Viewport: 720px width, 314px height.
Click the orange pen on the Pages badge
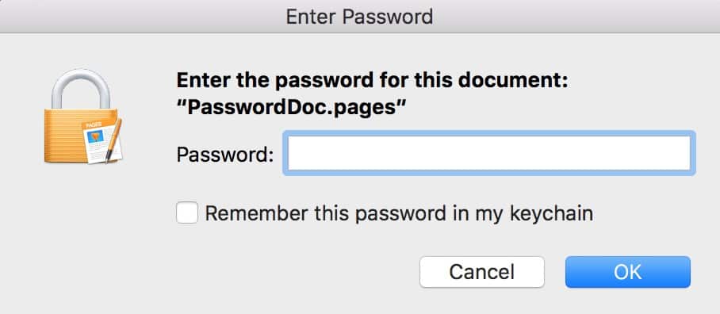coord(113,140)
